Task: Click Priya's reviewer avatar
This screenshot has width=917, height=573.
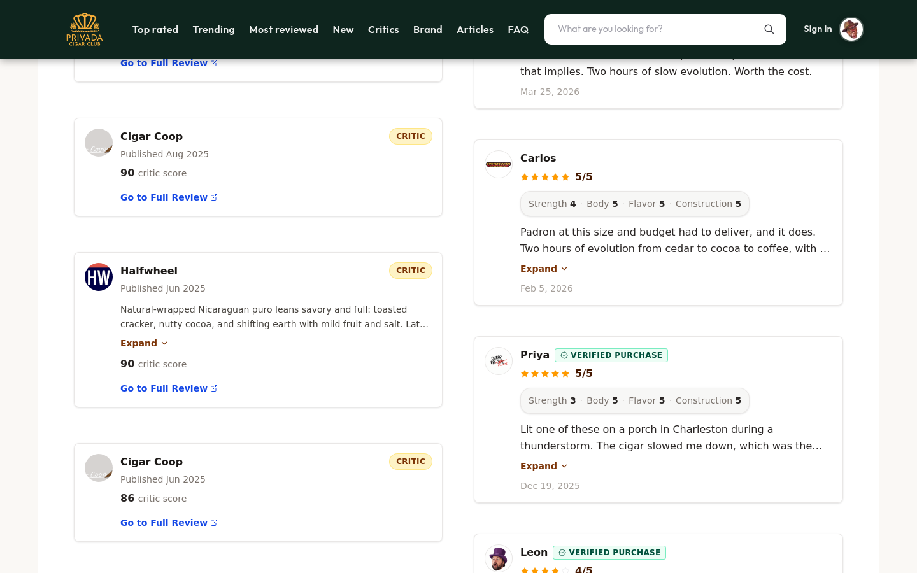Action: point(499,361)
